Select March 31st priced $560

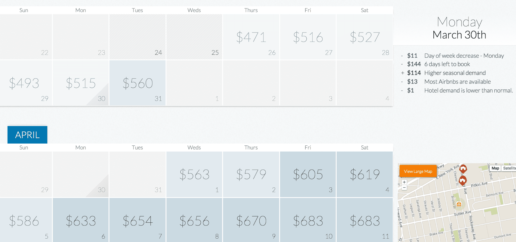138,83
